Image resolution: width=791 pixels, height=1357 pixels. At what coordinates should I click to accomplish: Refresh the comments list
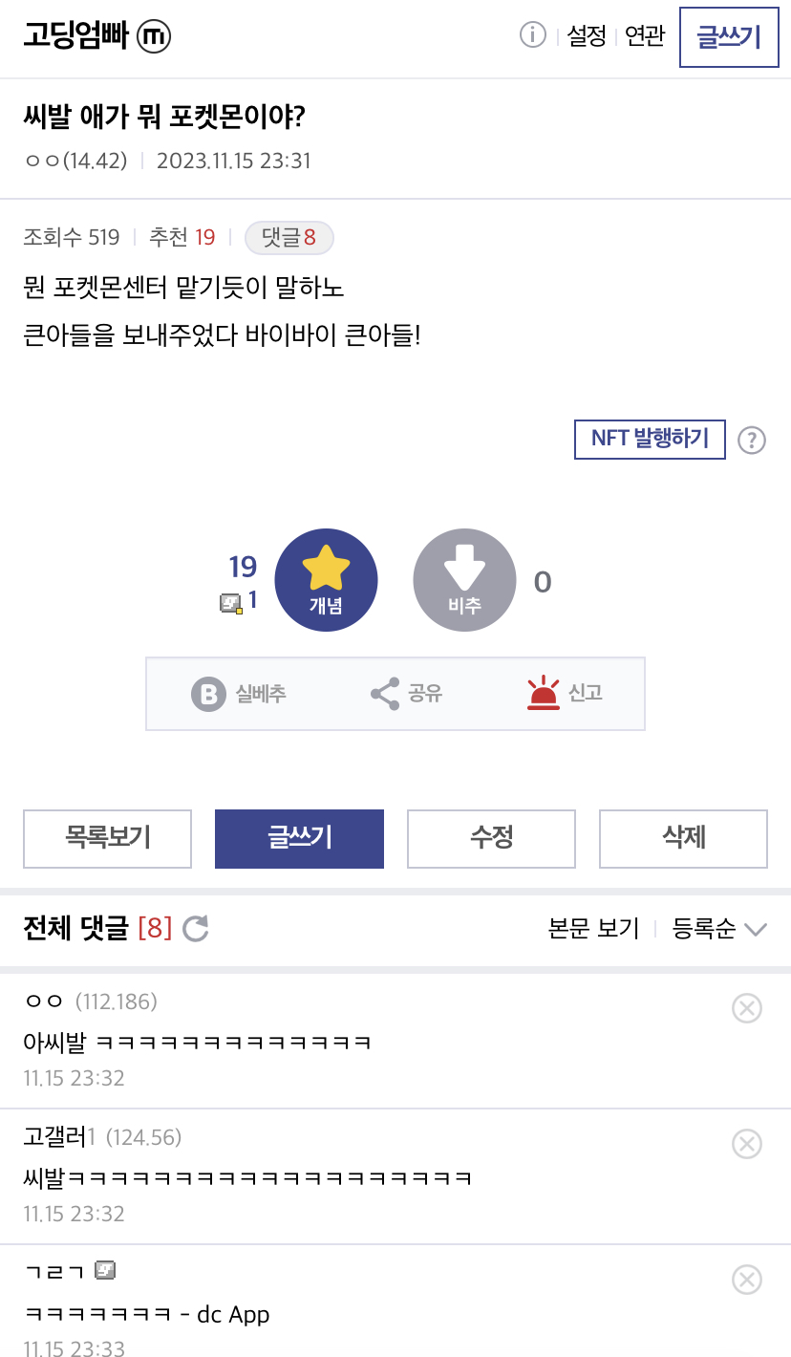click(195, 928)
